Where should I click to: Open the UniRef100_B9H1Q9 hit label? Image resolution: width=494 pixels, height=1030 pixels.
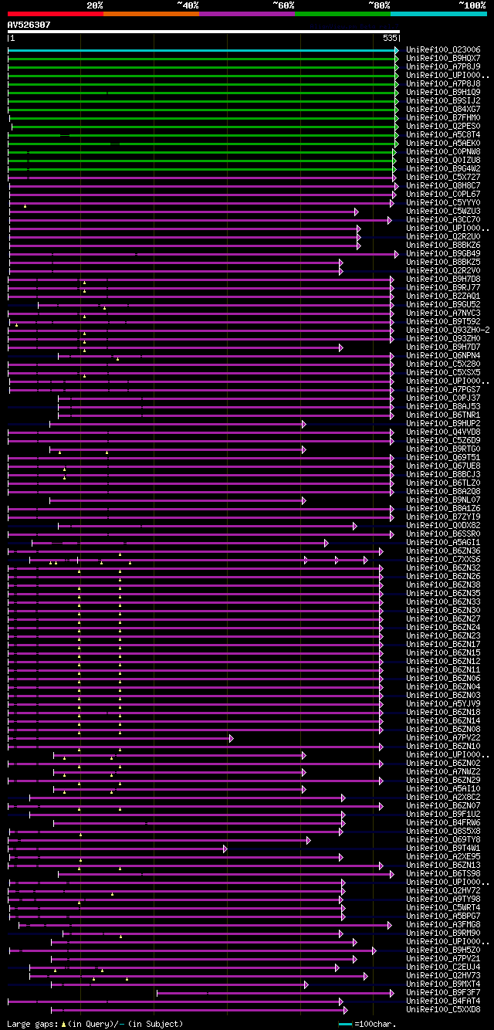(442, 92)
